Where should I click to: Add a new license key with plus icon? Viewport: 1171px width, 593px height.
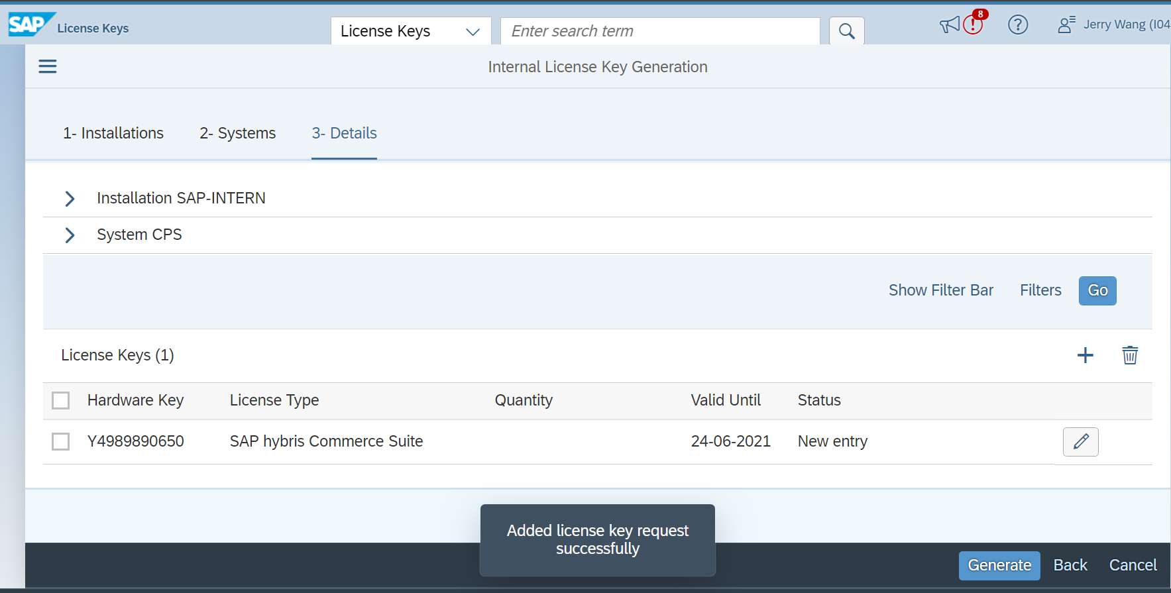click(1085, 355)
